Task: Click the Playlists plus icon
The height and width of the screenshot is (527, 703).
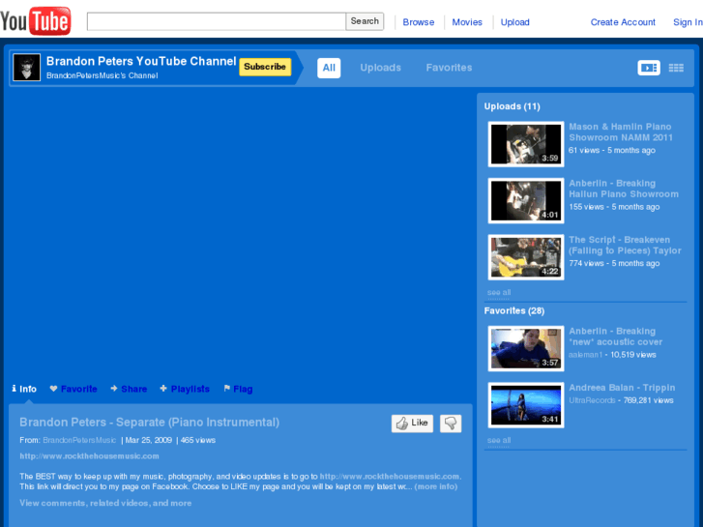Action: [163, 389]
